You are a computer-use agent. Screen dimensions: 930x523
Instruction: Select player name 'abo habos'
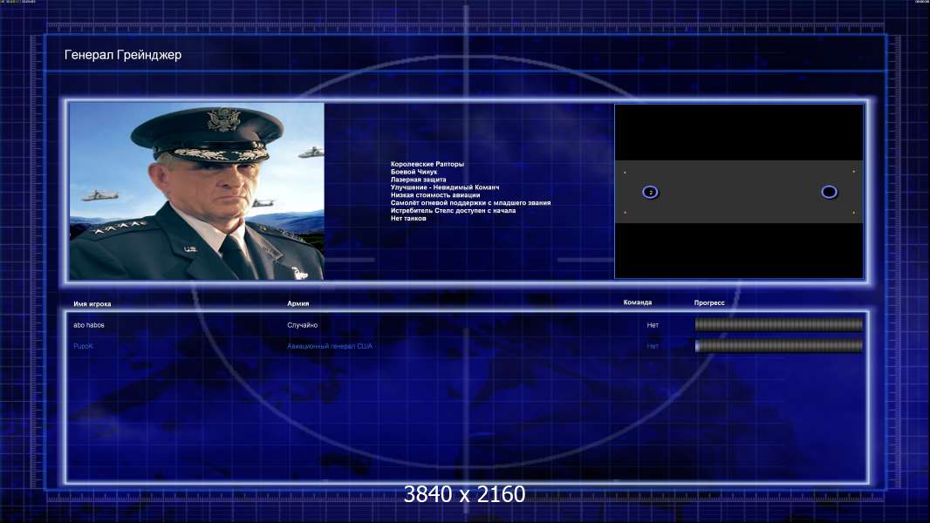pyautogui.click(x=89, y=325)
